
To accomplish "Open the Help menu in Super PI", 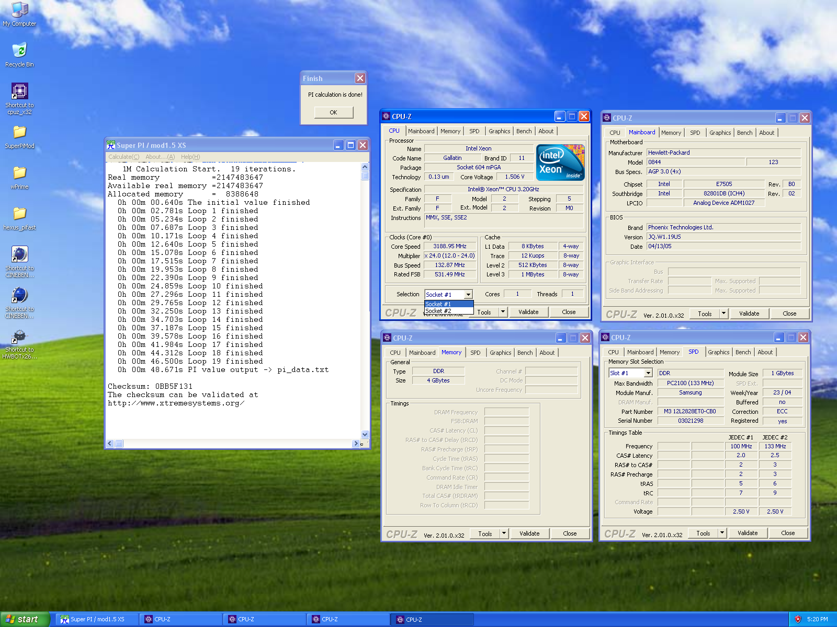I will pos(190,157).
